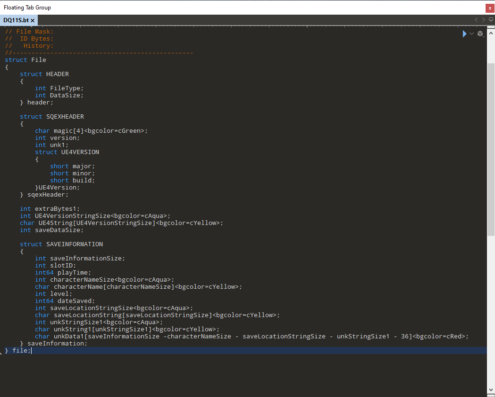495x397 pixels.
Task: Click the '// ID Bytes:' comment
Action: [29, 39]
